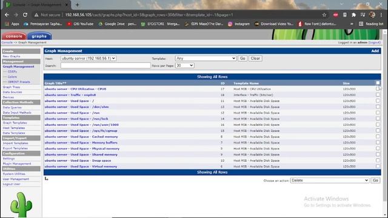Bookmark this page with the star icon
The height and width of the screenshot is (218, 388).
324,15
